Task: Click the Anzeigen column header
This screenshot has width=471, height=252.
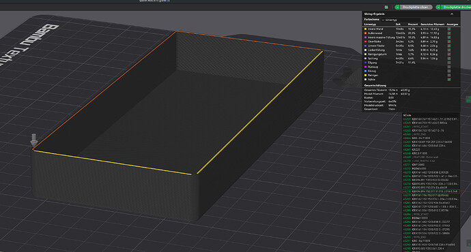Action: (x=453, y=25)
